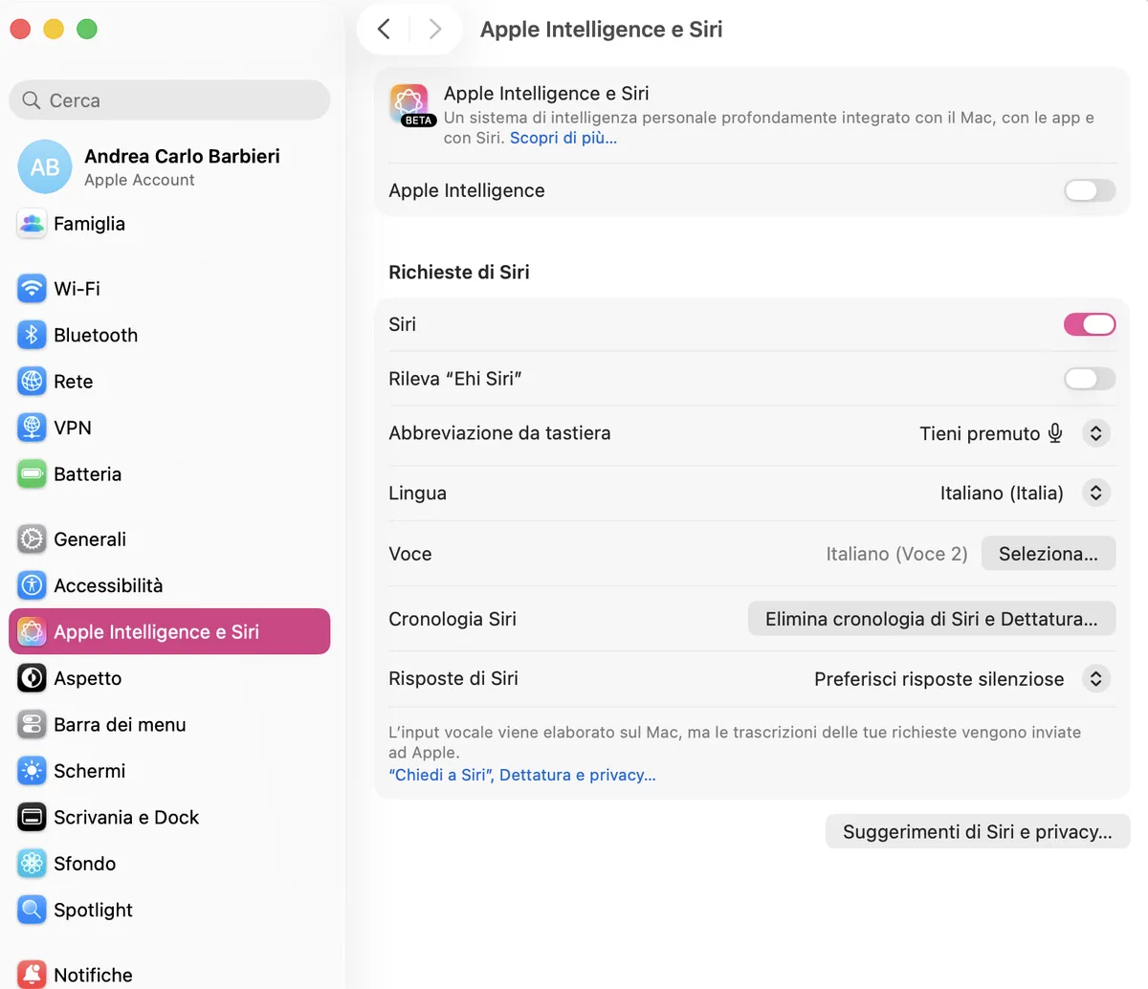Click the microphone icon next to Tieni premuto
This screenshot has height=989, width=1148.
[1055, 433]
